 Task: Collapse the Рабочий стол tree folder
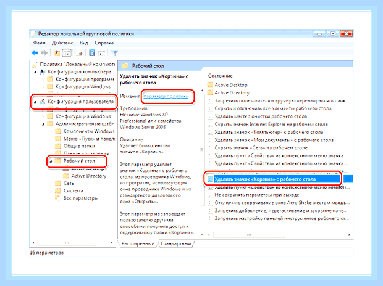pos(51,161)
